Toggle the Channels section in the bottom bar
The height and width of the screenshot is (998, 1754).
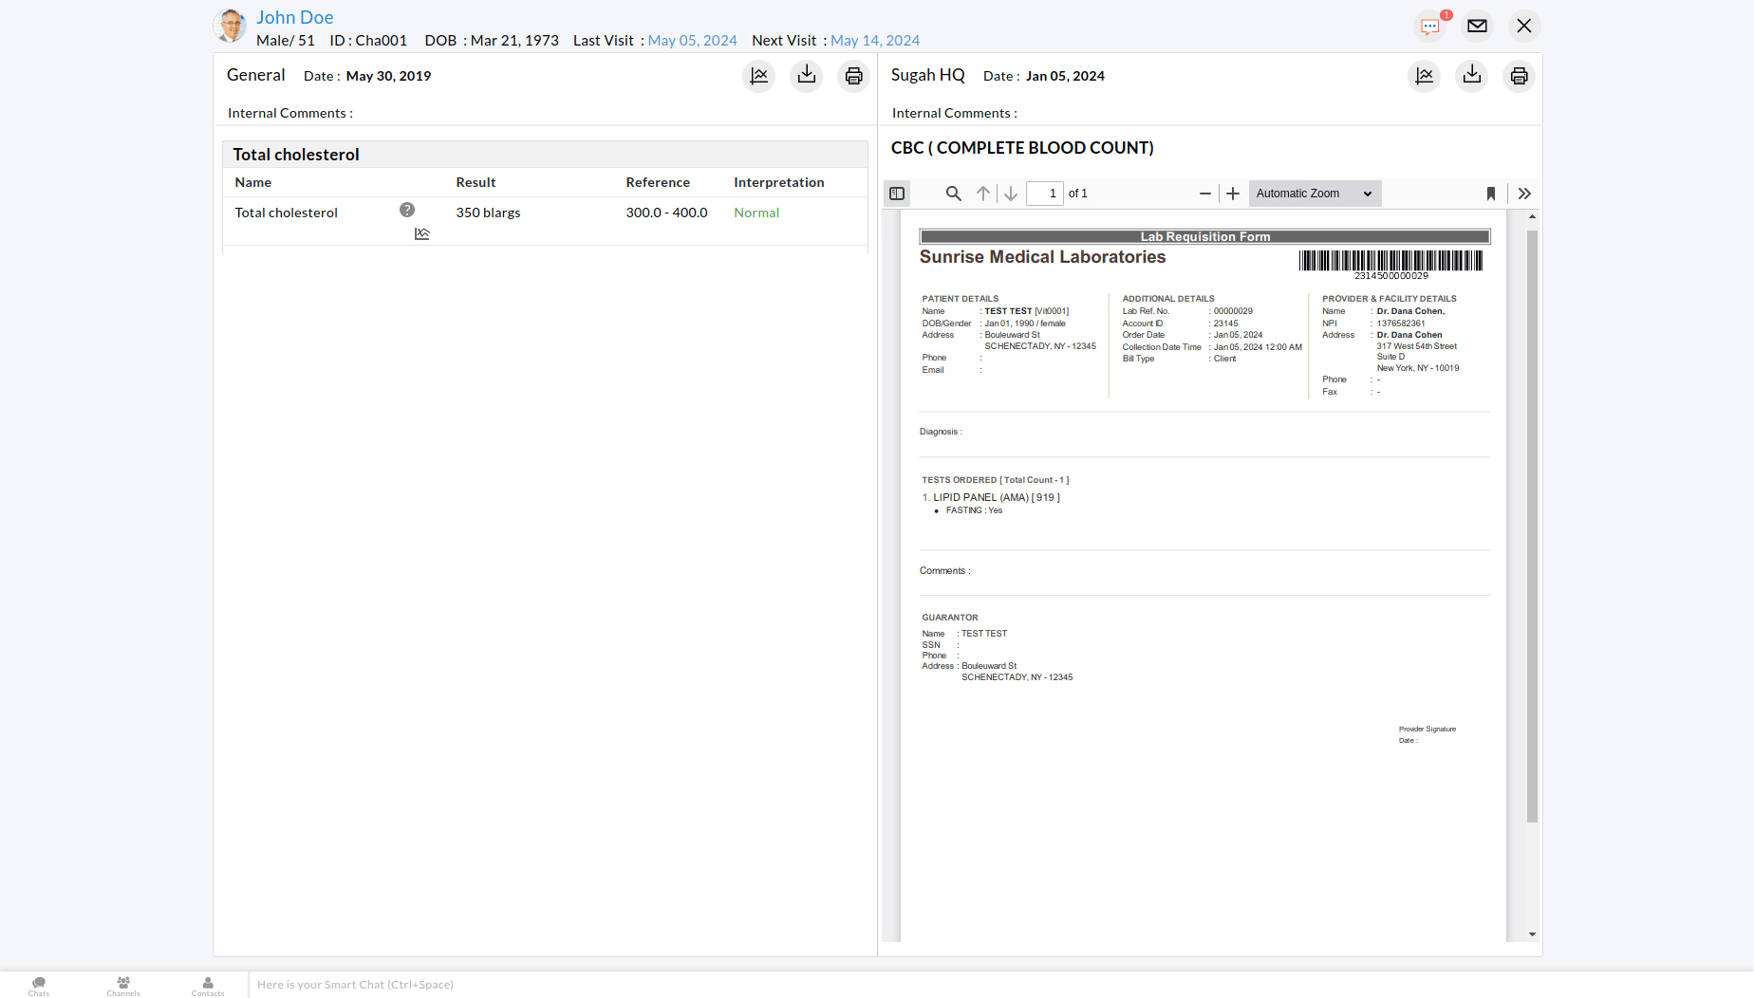122,987
